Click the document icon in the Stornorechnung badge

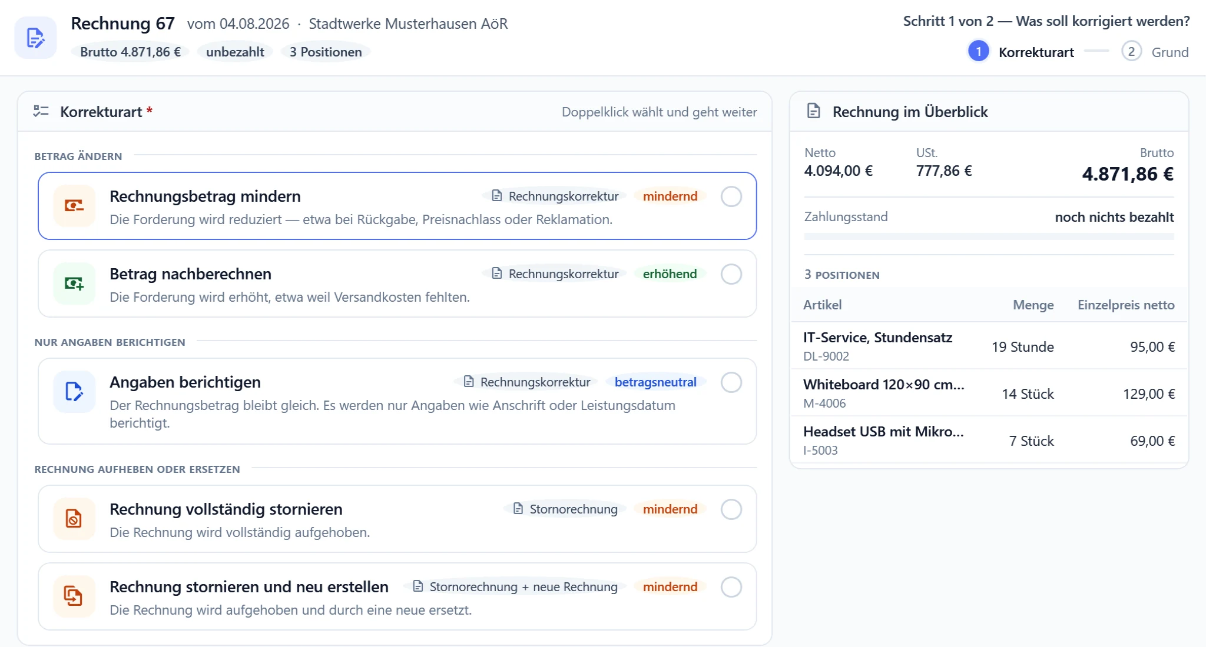tap(518, 509)
